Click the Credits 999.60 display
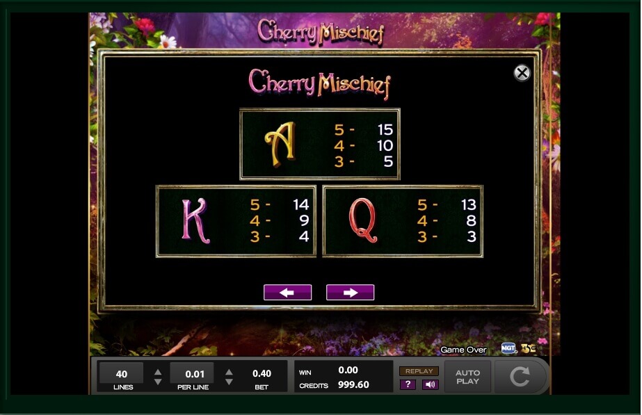The height and width of the screenshot is (415, 642). point(334,384)
